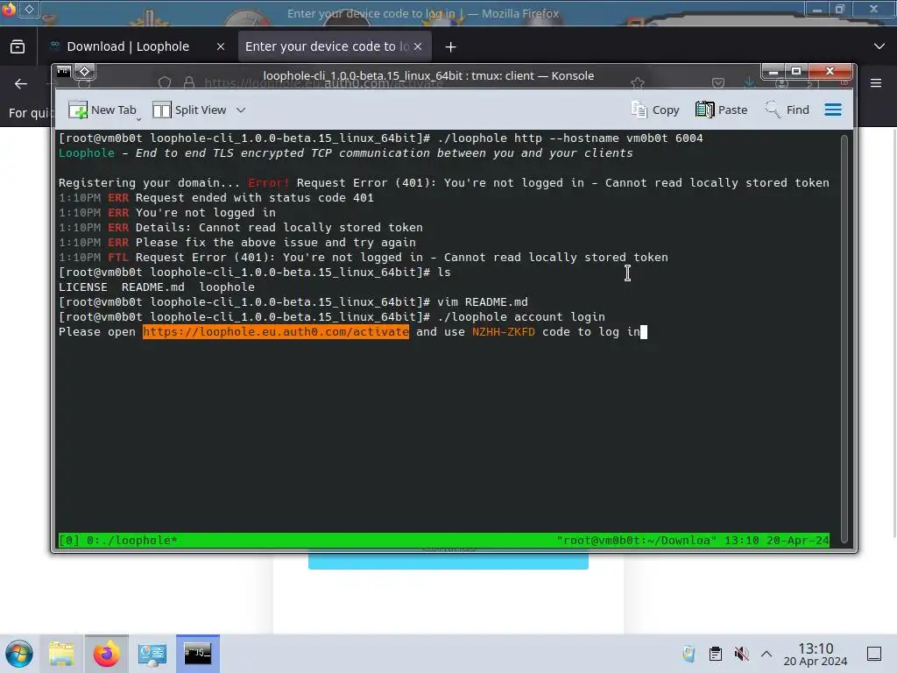Open the start menu
This screenshot has width=897, height=673.
coord(19,654)
